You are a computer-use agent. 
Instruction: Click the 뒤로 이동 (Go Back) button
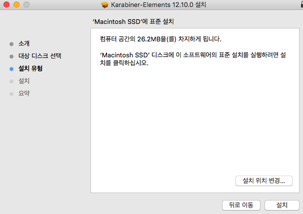pyautogui.click(x=241, y=205)
